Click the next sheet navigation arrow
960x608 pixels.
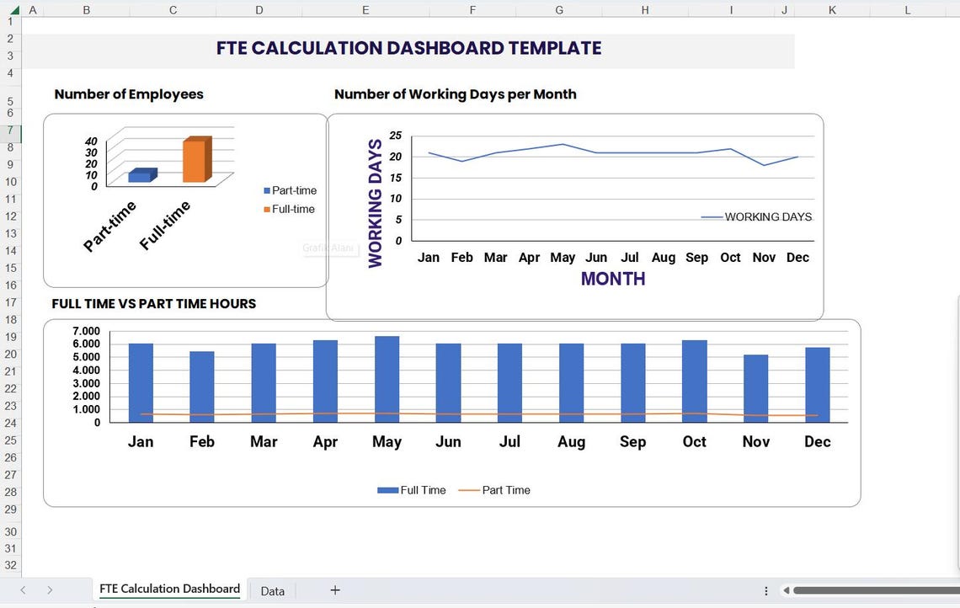pyautogui.click(x=50, y=590)
